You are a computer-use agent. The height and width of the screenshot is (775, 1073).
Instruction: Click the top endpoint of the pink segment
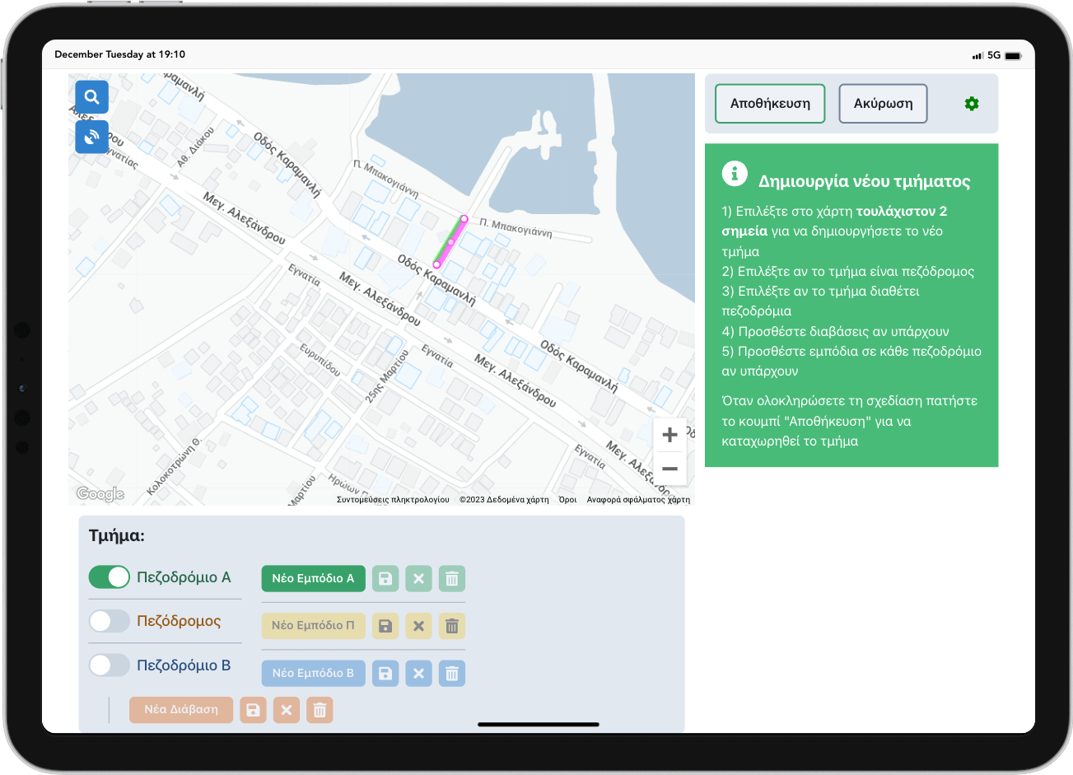pyautogui.click(x=464, y=219)
